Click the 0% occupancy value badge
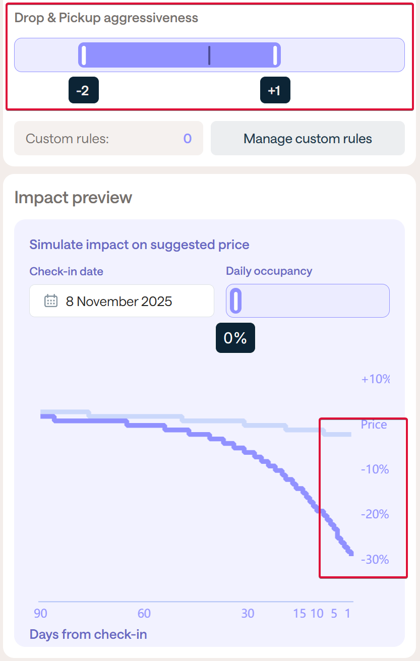 pyautogui.click(x=235, y=338)
